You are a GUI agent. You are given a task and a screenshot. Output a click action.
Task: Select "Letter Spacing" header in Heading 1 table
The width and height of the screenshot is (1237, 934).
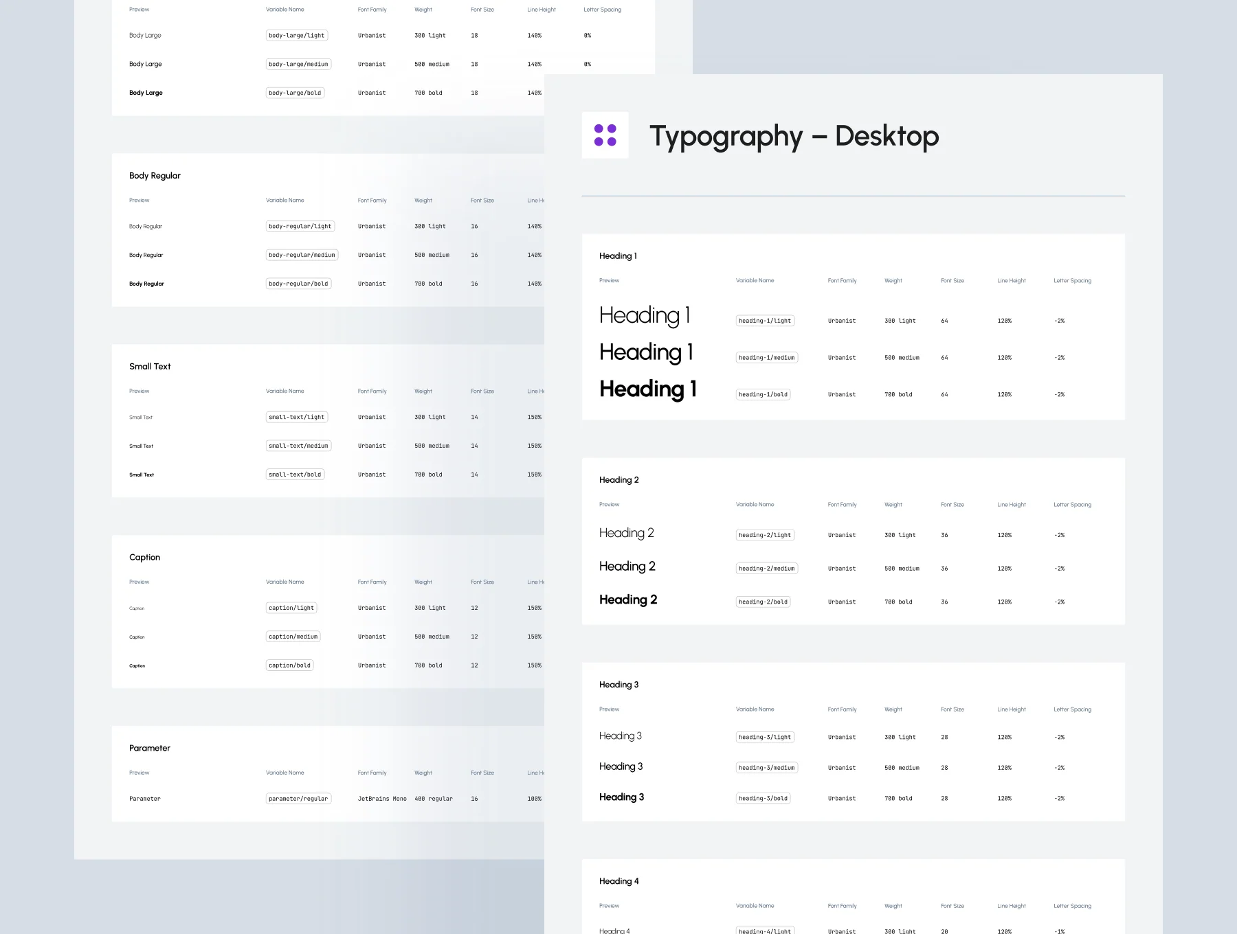[x=1072, y=281]
